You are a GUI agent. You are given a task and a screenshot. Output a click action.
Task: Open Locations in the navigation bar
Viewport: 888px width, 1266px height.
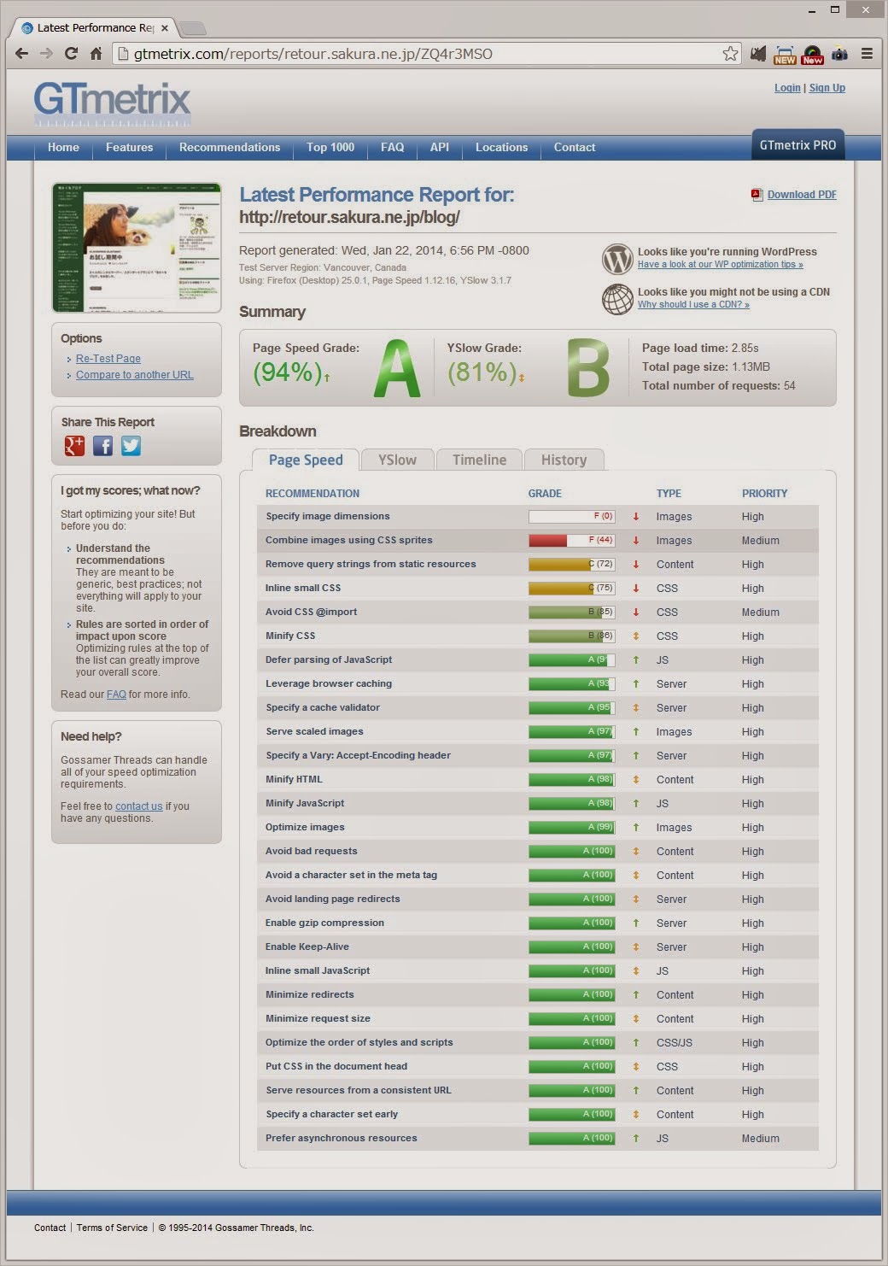coord(501,147)
